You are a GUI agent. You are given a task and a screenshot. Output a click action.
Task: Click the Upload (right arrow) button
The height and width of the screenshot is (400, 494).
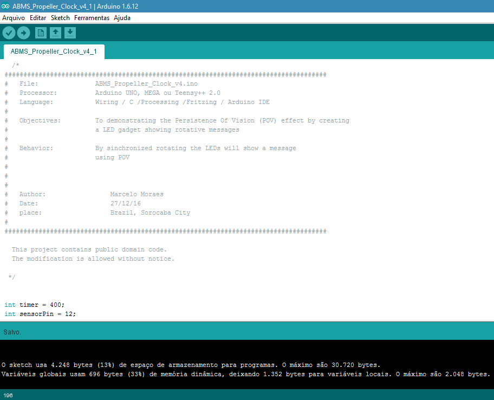point(24,33)
